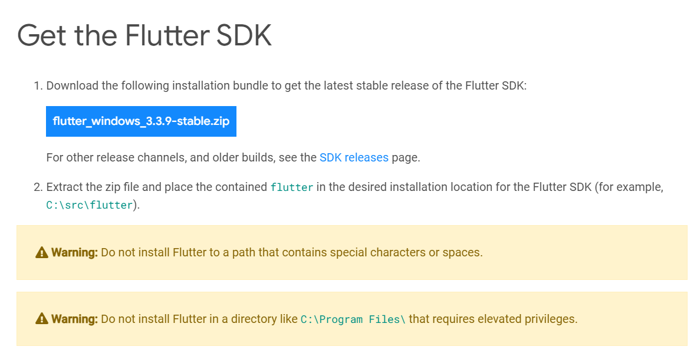Screen dimensions: 697x353
Task: Click the Get the Flutter SDK heading
Action: pyautogui.click(x=144, y=35)
